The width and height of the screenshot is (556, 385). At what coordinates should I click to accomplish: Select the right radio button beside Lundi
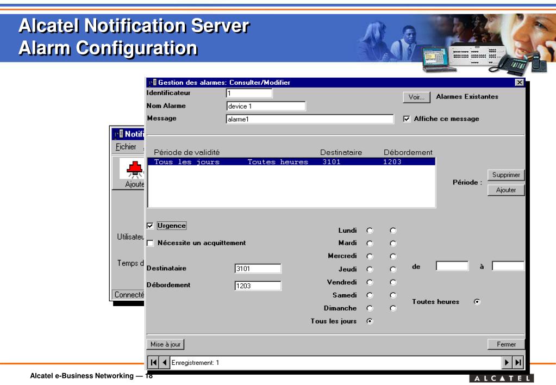pyautogui.click(x=393, y=231)
